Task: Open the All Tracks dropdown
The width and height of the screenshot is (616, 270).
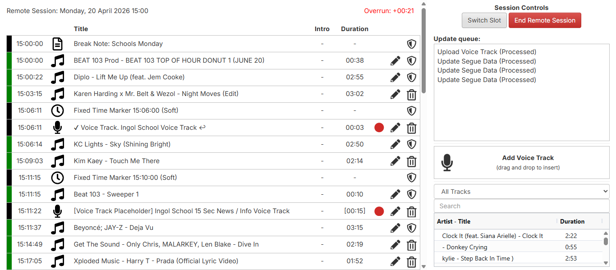Action: pos(521,192)
